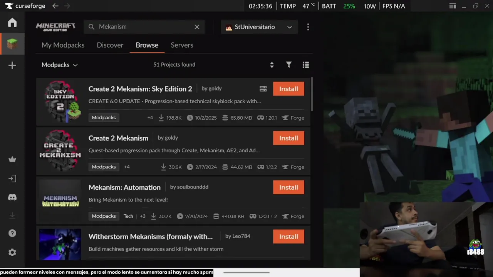Click the CurseForge logo in title bar

pyautogui.click(x=25, y=6)
